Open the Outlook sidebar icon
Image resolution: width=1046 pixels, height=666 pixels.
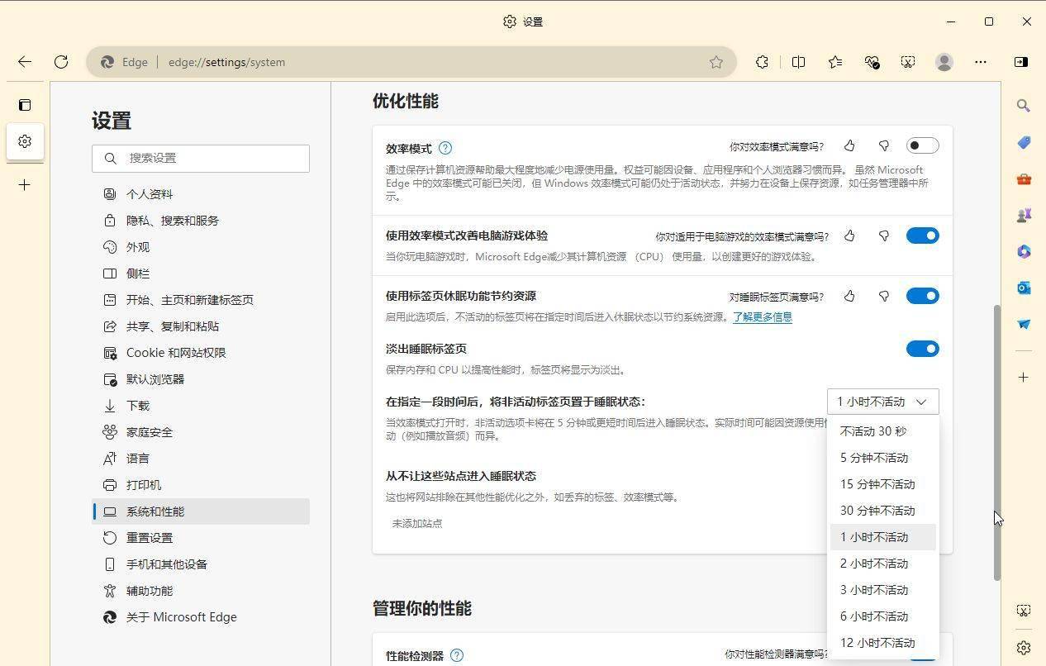pos(1024,288)
